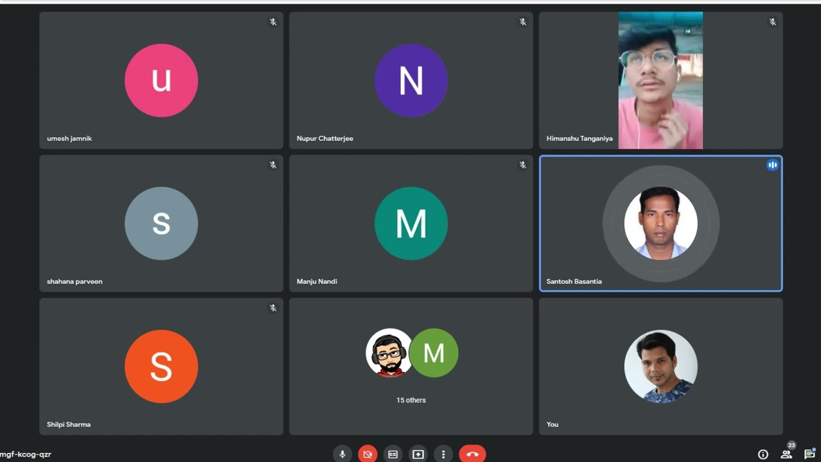821x462 pixels.
Task: Select Manju Nandi's teal M avatar
Action: (411, 223)
